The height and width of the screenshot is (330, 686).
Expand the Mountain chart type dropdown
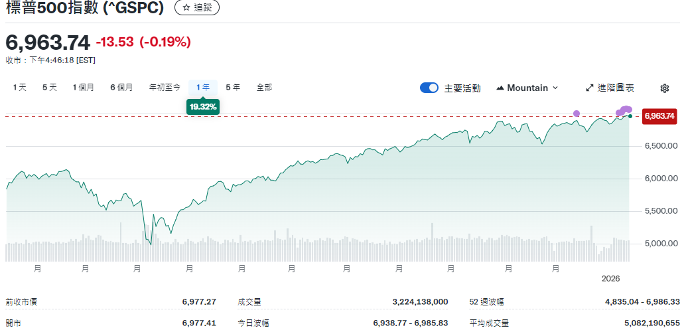527,88
